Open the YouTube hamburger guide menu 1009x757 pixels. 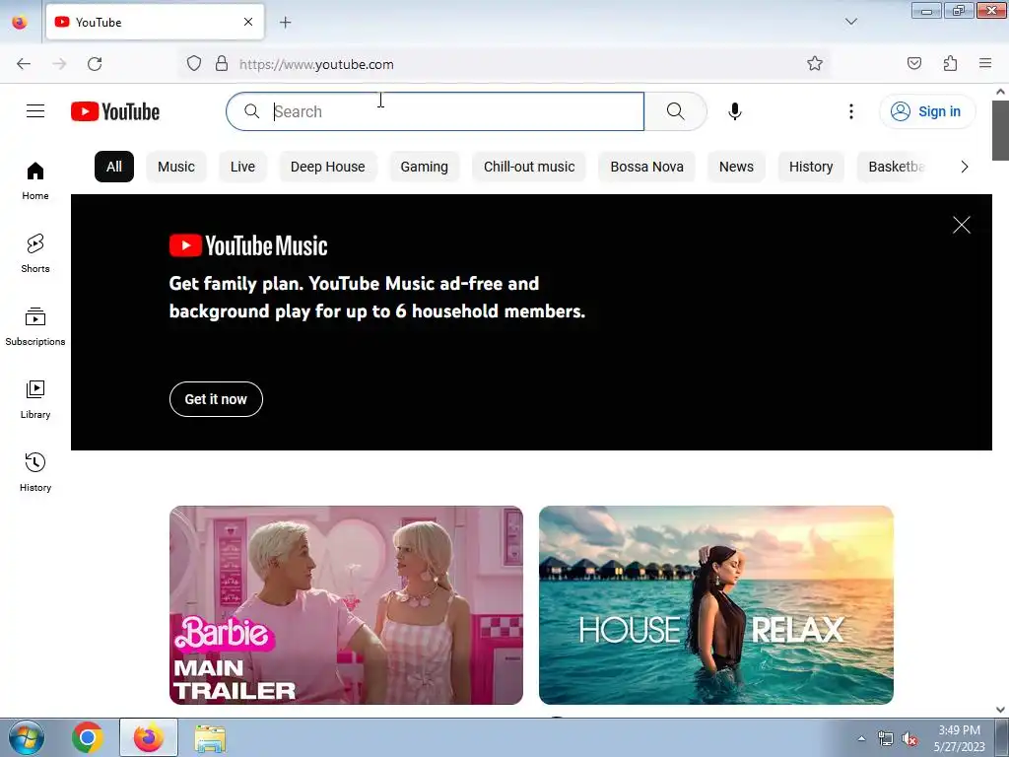[35, 111]
